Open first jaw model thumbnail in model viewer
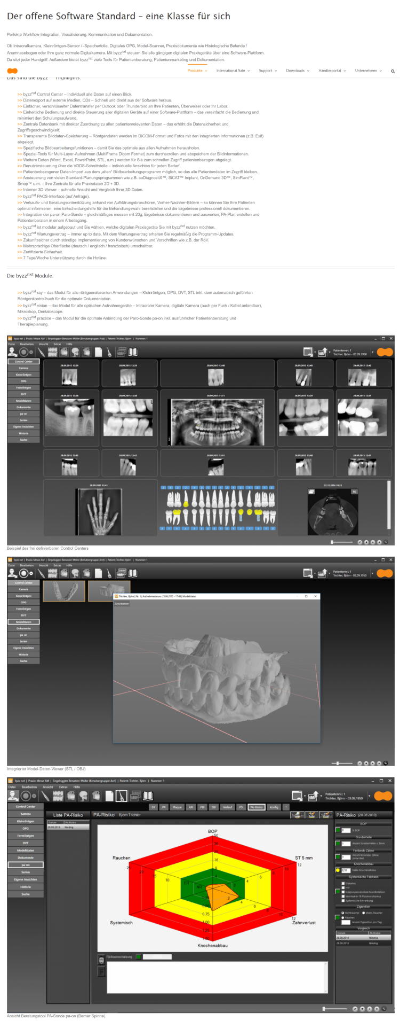Screen dimensions: 400x1021 (64, 591)
